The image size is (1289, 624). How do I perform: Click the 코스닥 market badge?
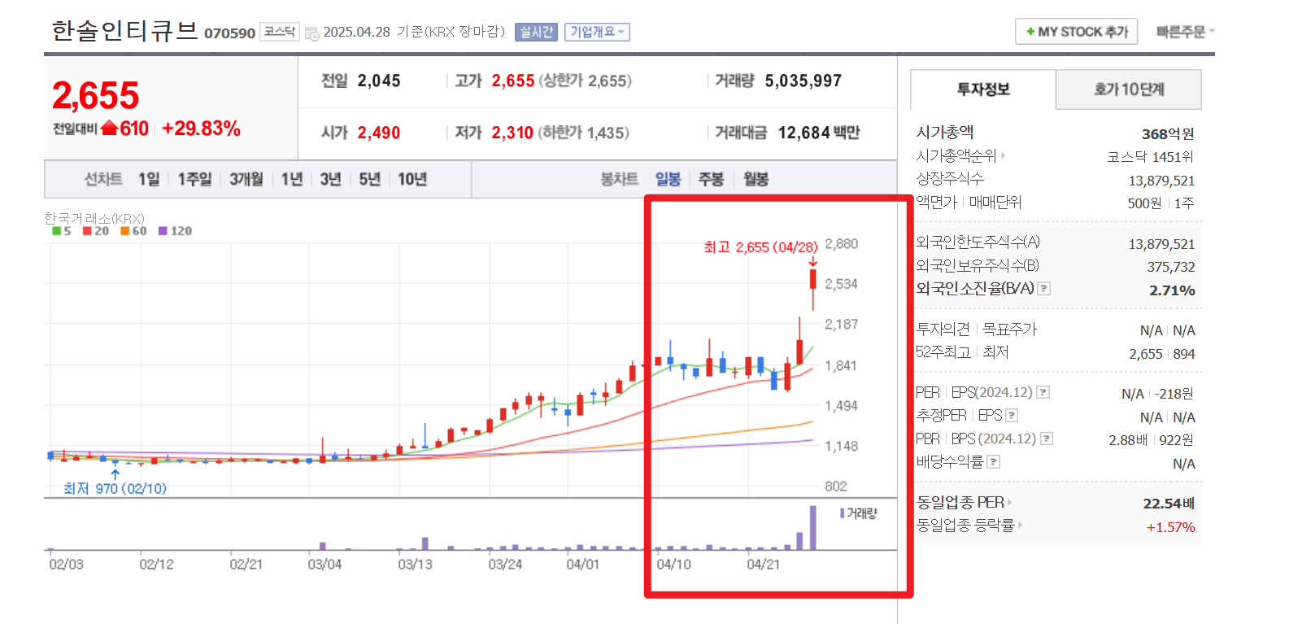(279, 32)
